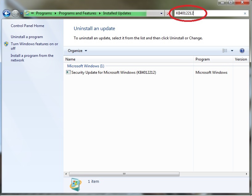Click the Control Panel icon in address bar
The image size is (252, 196).
pyautogui.click(x=27, y=13)
